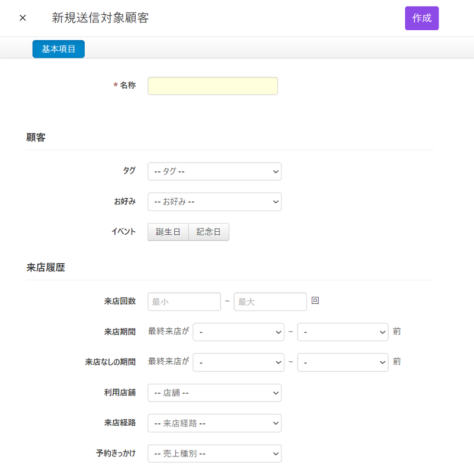Open the タグ dropdown
This screenshot has height=476, width=474.
pyautogui.click(x=214, y=171)
